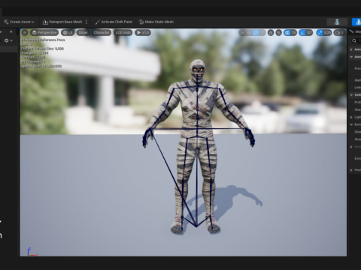361x270 pixels.
Task: Expand the Post... section arrow
Action: pos(351,170)
